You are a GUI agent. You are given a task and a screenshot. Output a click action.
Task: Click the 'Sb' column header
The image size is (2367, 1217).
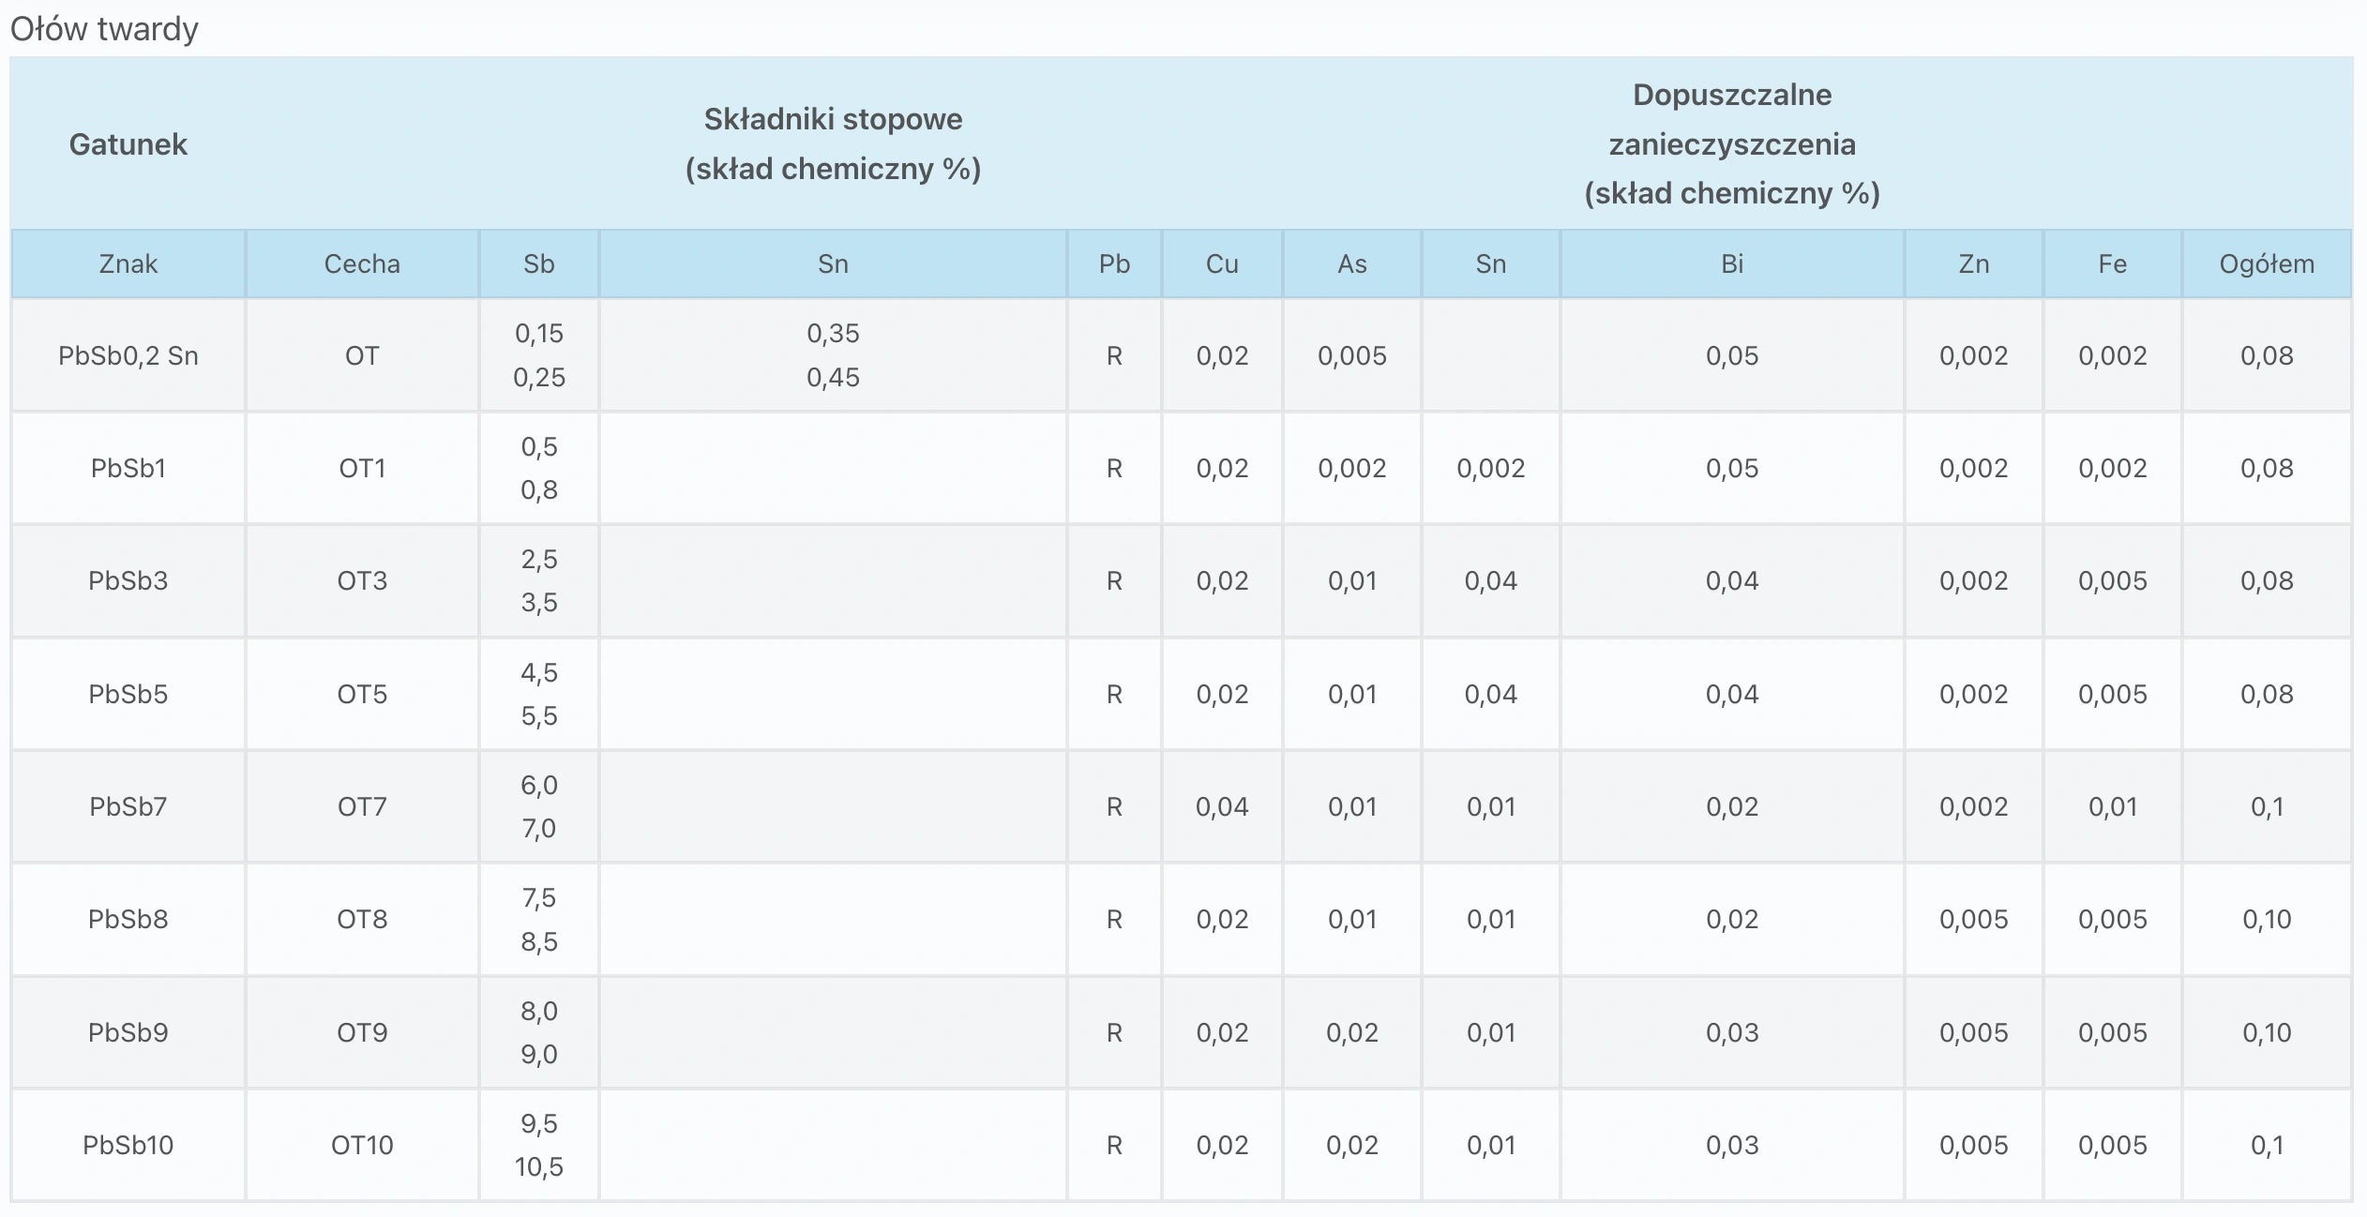(539, 264)
